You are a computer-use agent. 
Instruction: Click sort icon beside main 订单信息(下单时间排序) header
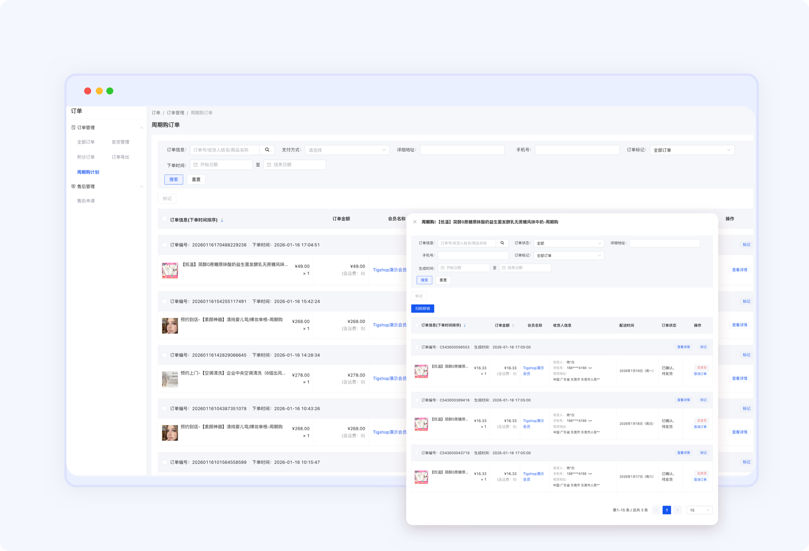click(222, 220)
